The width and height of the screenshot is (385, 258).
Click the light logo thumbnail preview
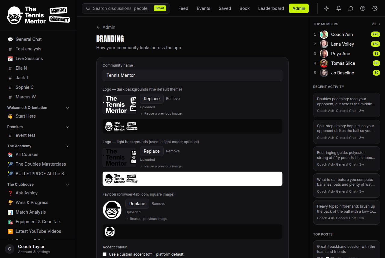(x=119, y=157)
